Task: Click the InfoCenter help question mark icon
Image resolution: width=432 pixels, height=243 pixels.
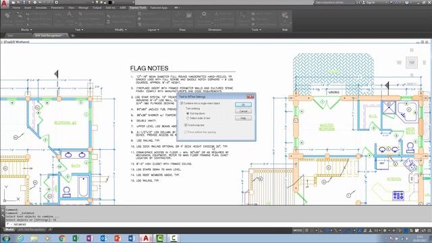Action: click(407, 3)
